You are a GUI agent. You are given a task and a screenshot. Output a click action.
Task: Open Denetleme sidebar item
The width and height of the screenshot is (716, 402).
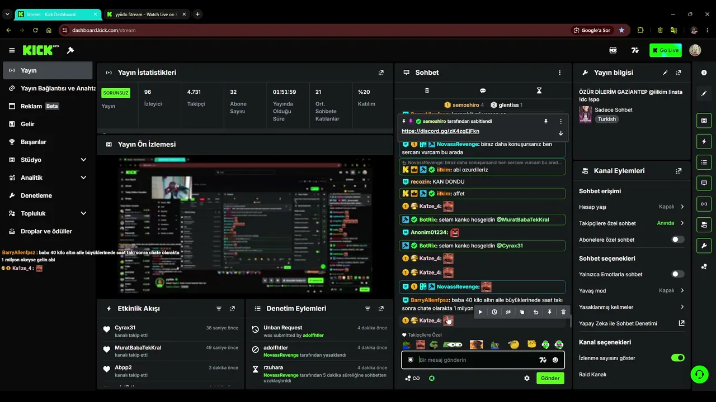tap(48, 195)
